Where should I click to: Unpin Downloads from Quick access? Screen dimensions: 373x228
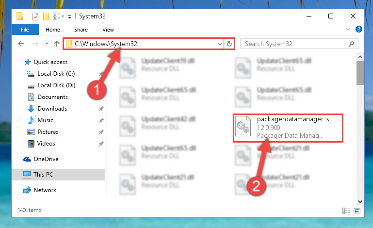coord(101,109)
